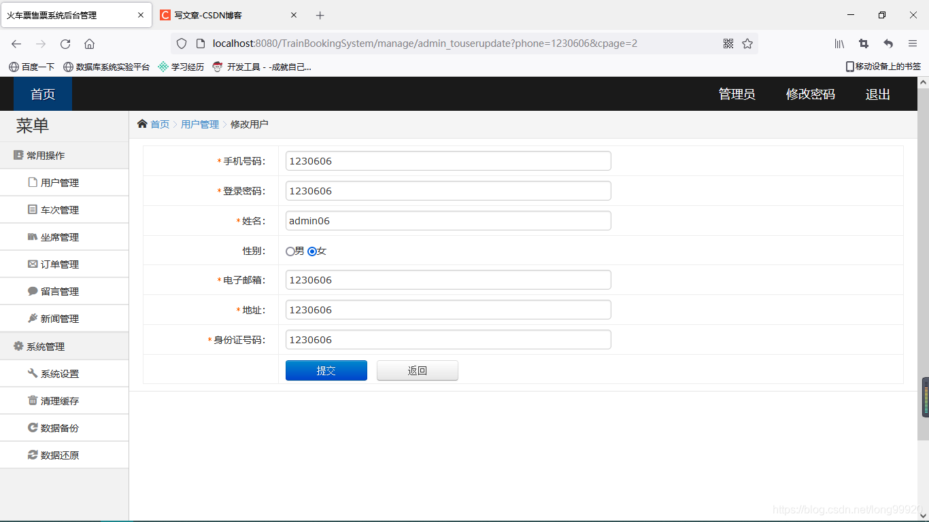Click the 地址 input field
The width and height of the screenshot is (929, 522).
pyautogui.click(x=448, y=310)
